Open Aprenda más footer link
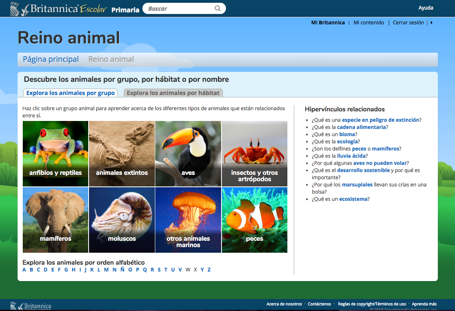This screenshot has width=455, height=311. coord(424,304)
